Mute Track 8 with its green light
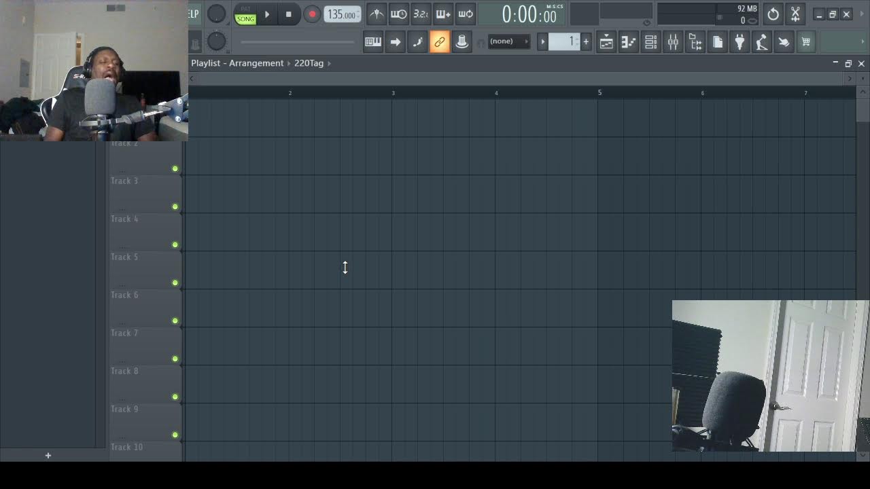Viewport: 870px width, 489px height. coord(175,397)
